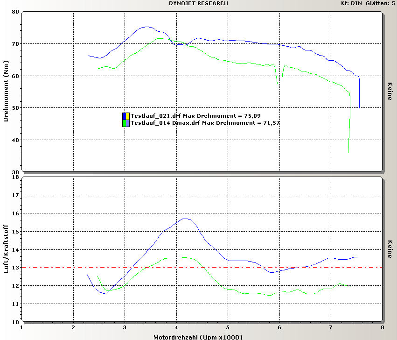Viewport: 397px width, 340px height.
Task: Select the Testlauf_014 Dmax.drf legend entry
Action: pyautogui.click(x=205, y=123)
